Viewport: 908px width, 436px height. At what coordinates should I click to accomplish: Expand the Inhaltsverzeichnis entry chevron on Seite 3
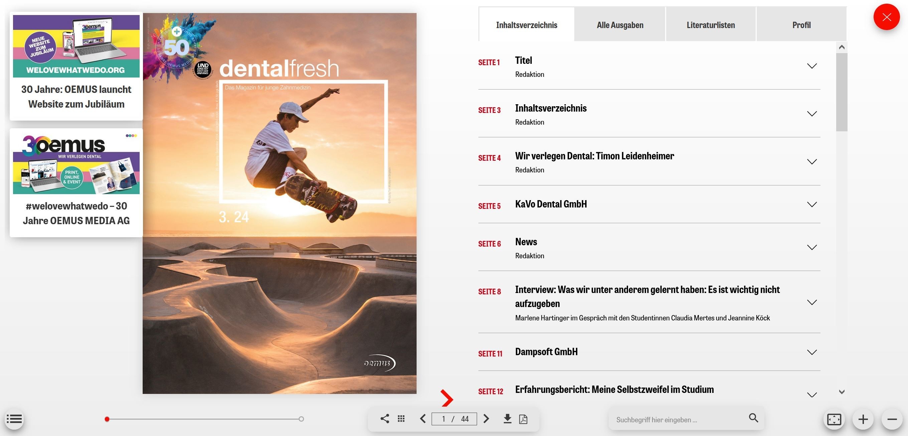[x=812, y=114]
